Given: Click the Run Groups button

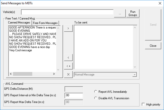Looking at the screenshot, I should [133, 13].
